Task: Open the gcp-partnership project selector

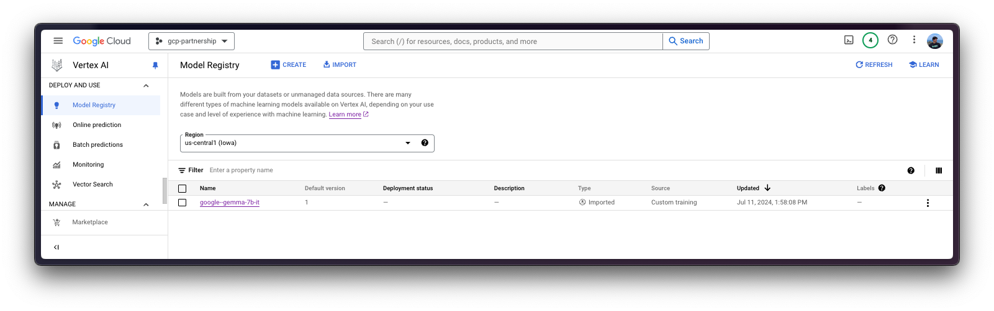Action: tap(191, 41)
